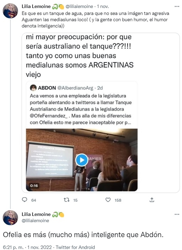182x250 pixels.
Task: Click Lilia Lemoine's lower profile avatar
Action: pyautogui.click(x=10, y=218)
